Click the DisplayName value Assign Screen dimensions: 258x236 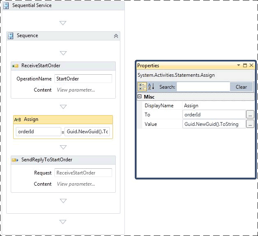click(191, 106)
